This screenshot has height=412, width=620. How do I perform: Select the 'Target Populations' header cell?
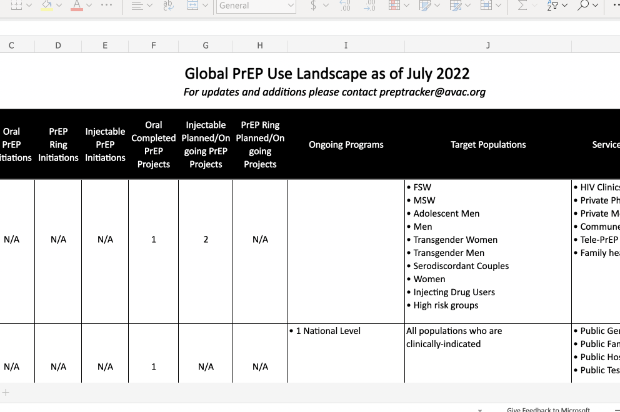488,145
